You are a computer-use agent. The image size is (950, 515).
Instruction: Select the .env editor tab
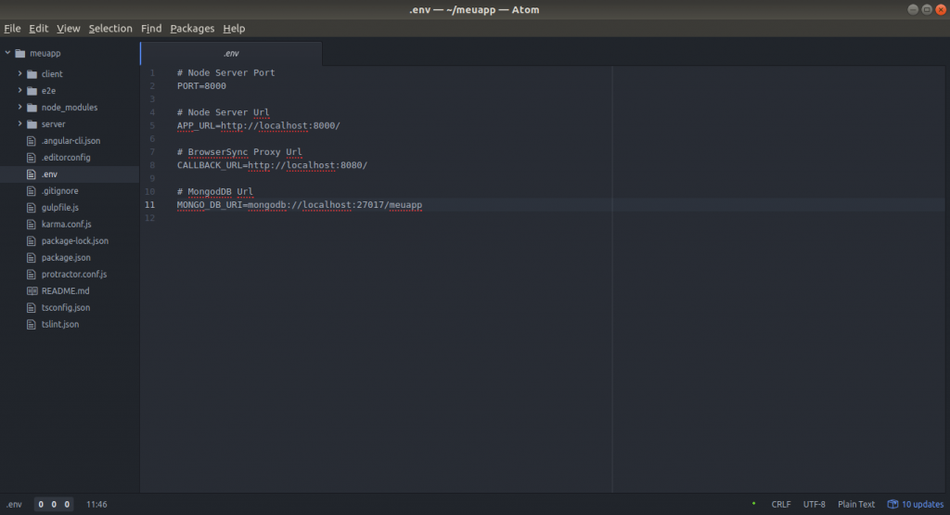click(x=231, y=54)
